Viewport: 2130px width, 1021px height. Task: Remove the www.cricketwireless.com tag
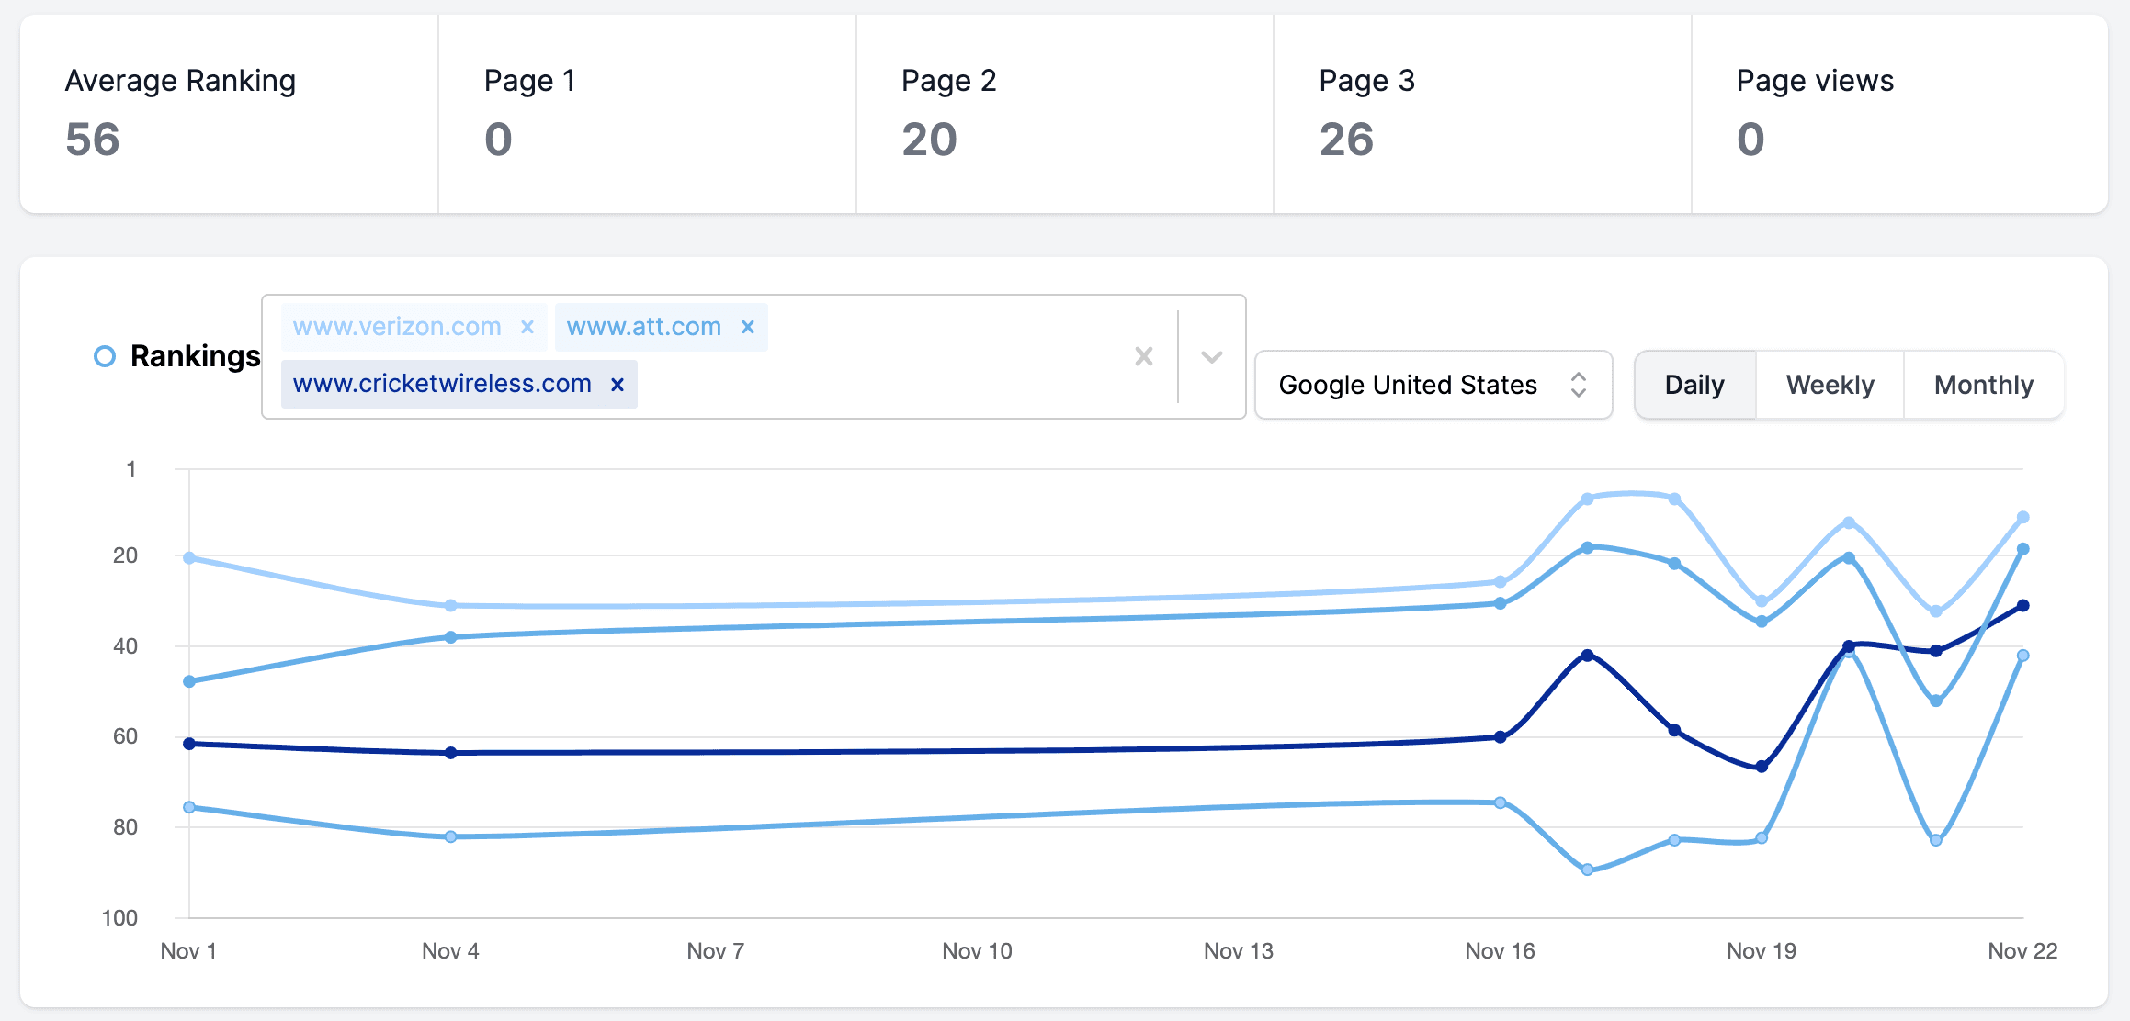click(617, 384)
